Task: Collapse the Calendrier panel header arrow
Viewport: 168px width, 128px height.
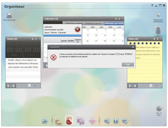Action: coord(119,19)
